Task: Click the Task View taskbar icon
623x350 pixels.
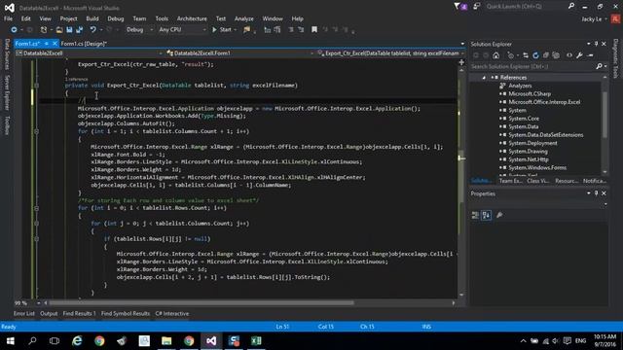Action: point(55,341)
